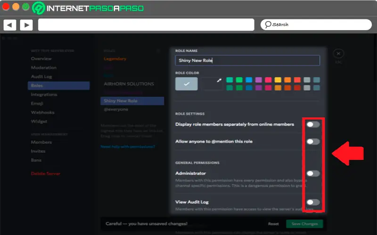The width and height of the screenshot is (377, 235).
Task: Choose the dark red color swatch
Action: coord(297,88)
